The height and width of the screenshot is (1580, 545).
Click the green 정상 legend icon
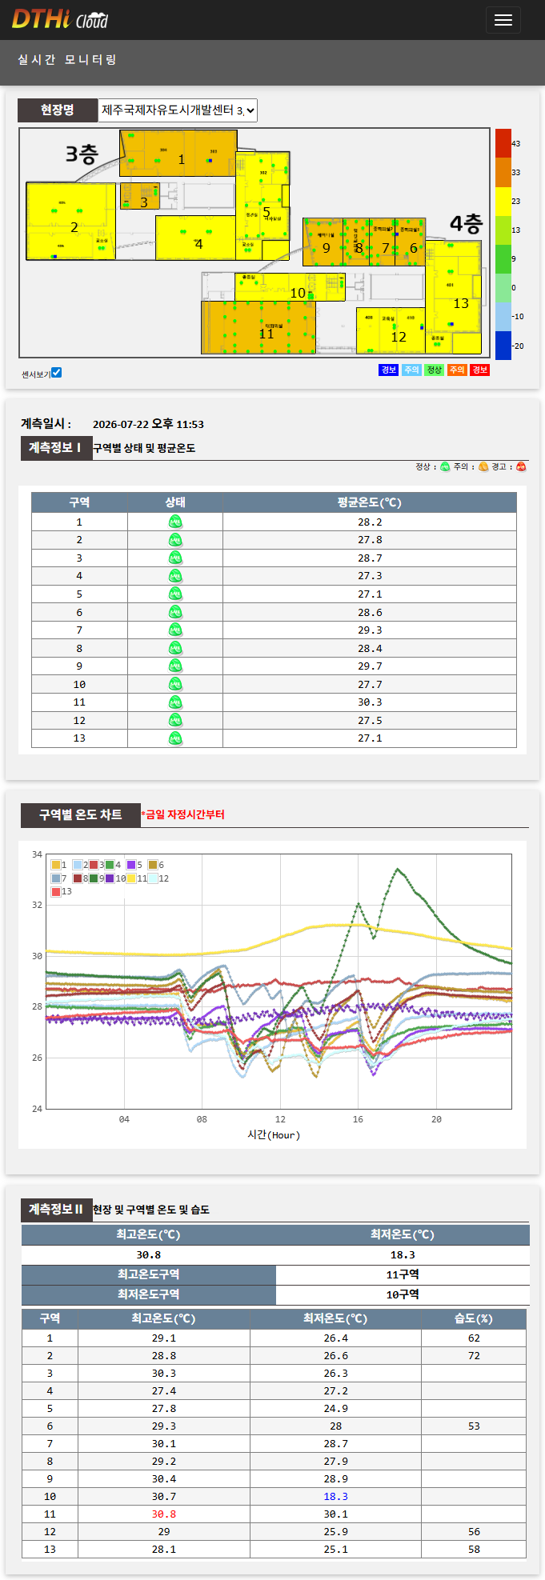(445, 467)
